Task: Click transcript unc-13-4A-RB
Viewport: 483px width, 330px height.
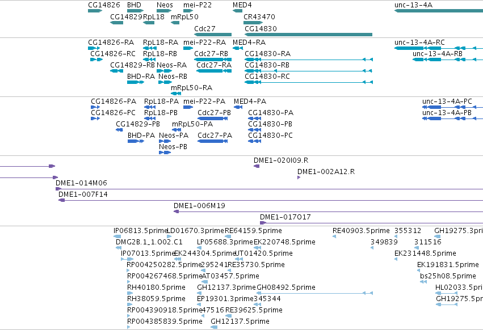Action: [x=448, y=60]
